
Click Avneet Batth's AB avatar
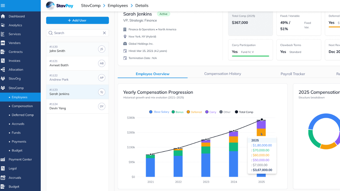coord(101,63)
